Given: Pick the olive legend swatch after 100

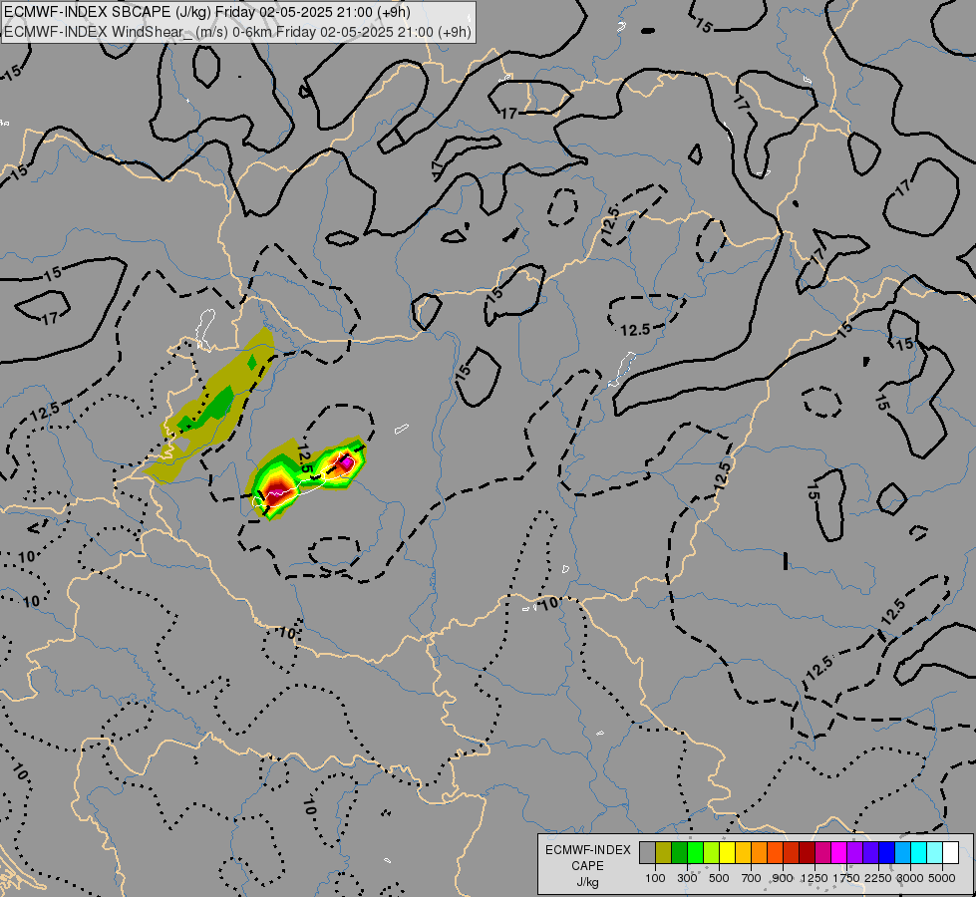Looking at the screenshot, I should (664, 853).
